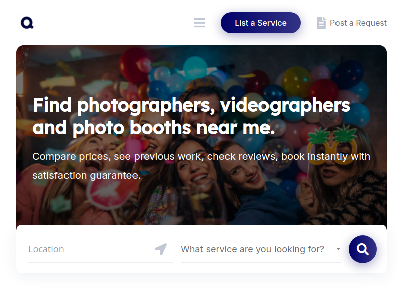This screenshot has height=302, width=403.
Task: Click the small caret arrow of the service dropdown
Action: tap(338, 249)
